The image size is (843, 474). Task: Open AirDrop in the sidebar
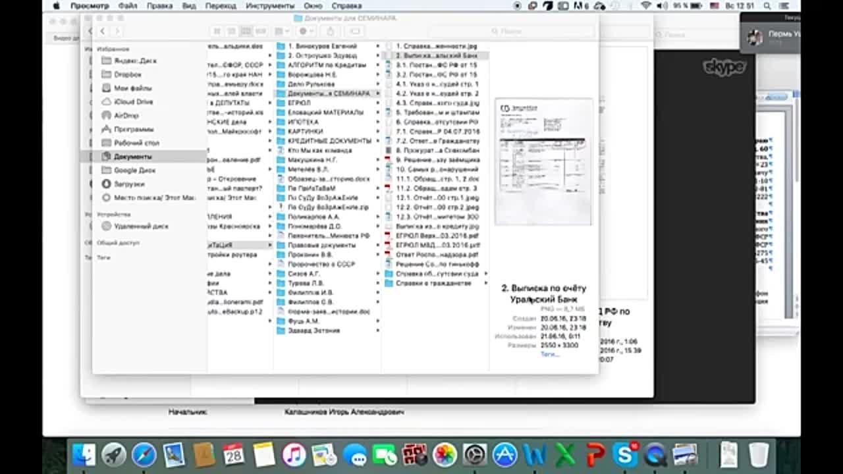click(120, 115)
